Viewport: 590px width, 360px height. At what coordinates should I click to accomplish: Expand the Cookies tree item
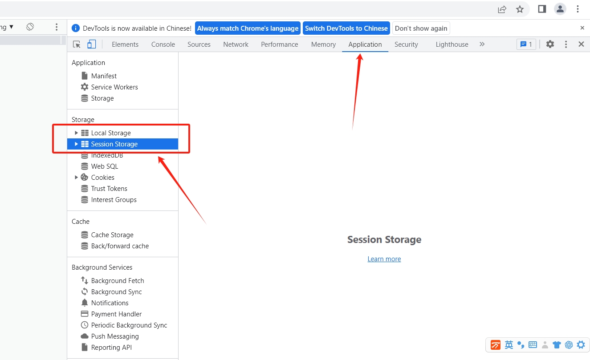click(x=76, y=178)
